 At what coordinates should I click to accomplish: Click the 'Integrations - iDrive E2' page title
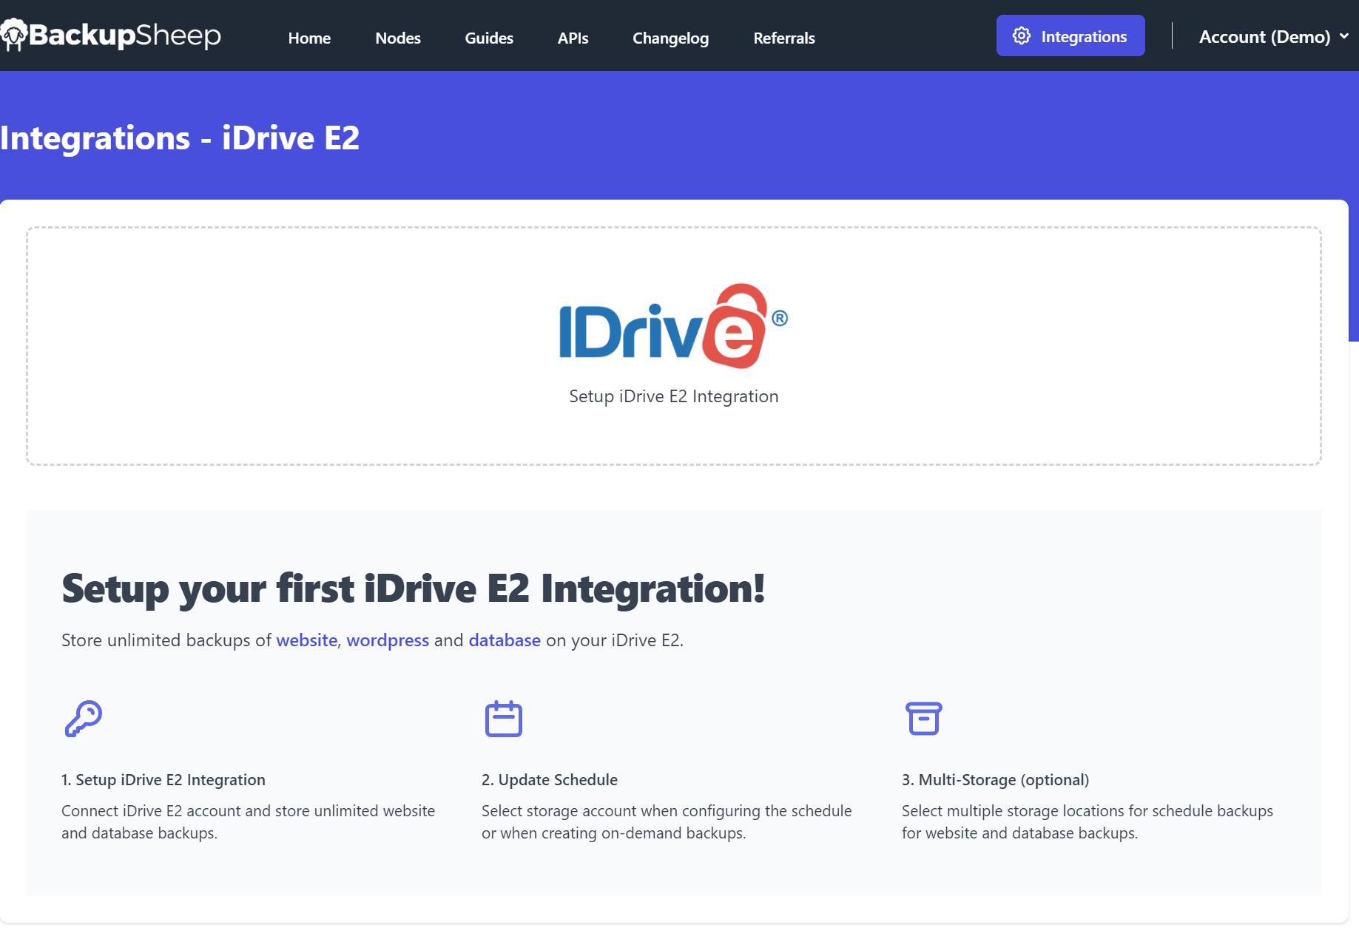pyautogui.click(x=180, y=138)
